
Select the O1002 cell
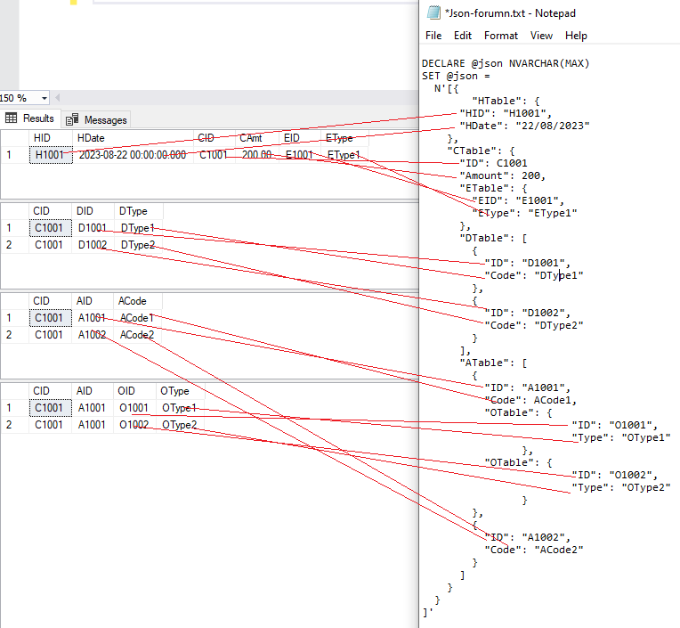coord(134,425)
